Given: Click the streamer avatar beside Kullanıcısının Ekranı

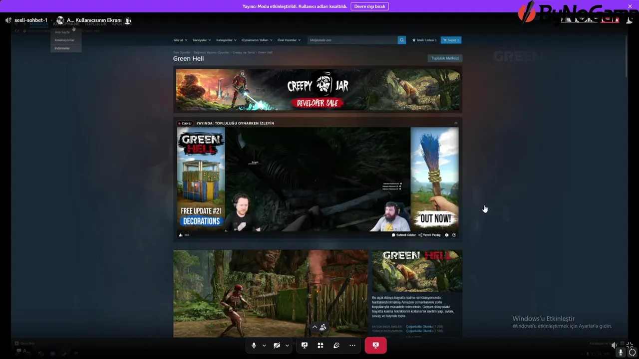Looking at the screenshot, I should (60, 20).
